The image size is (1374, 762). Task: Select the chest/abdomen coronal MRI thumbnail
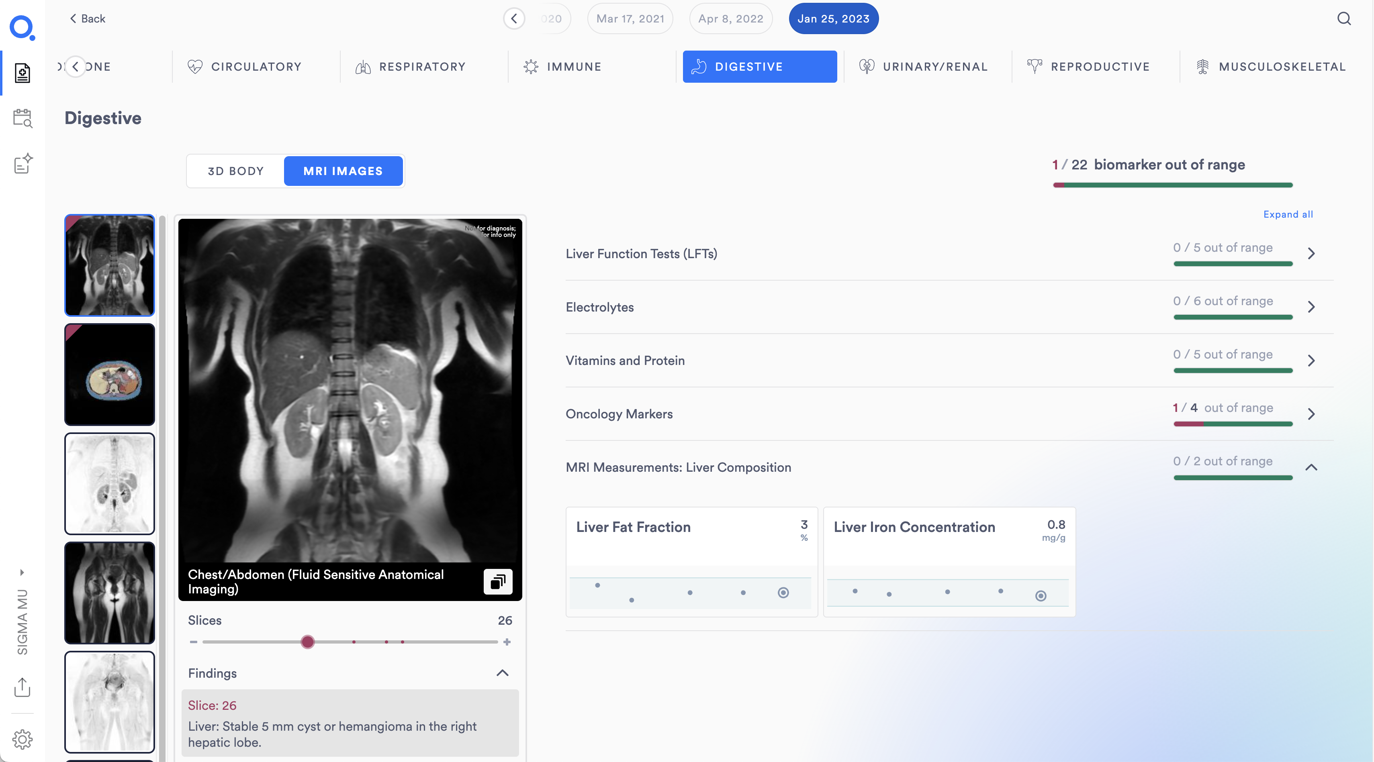[x=110, y=265]
